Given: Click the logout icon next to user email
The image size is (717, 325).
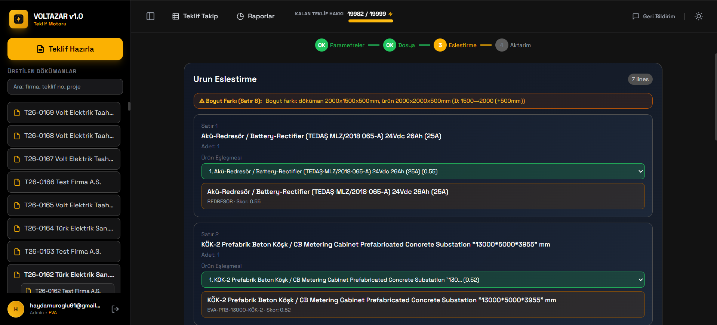Looking at the screenshot, I should pyautogui.click(x=115, y=309).
